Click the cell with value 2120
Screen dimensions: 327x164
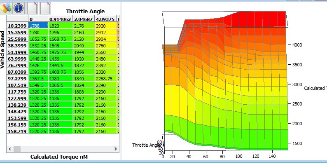pyautogui.click(x=84, y=39)
